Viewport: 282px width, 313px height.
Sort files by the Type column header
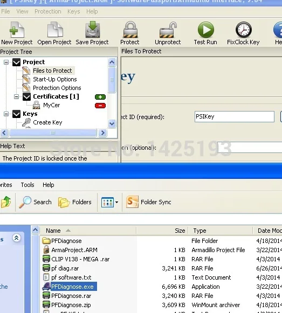click(x=220, y=231)
